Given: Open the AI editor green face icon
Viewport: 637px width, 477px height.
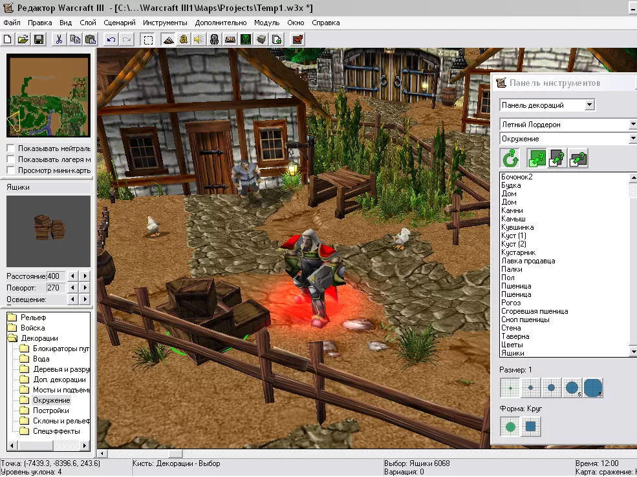Looking at the screenshot, I should coord(245,39).
